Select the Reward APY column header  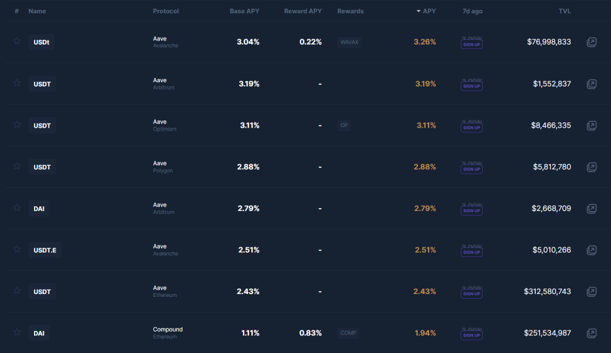tap(303, 11)
